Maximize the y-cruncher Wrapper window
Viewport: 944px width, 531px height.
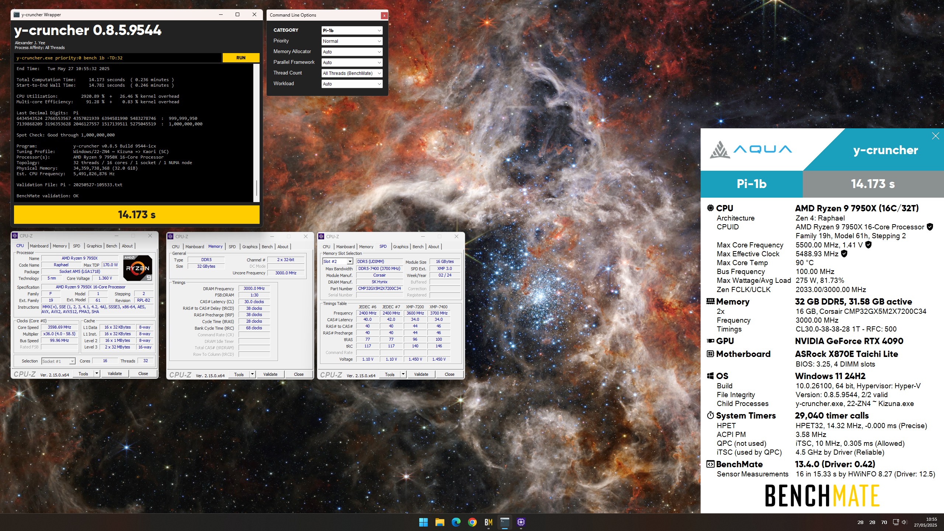coord(237,15)
